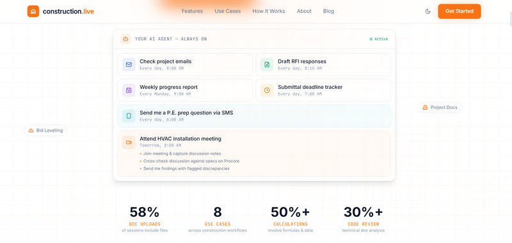Click the 30%+ statistic
This screenshot has height=243, width=512.
click(363, 212)
